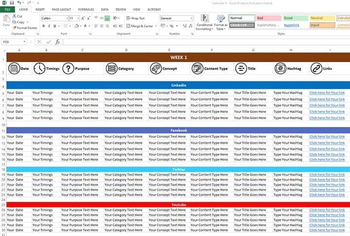Click the Format Painter tool
This screenshot has width=350, height=236.
pos(25,28)
